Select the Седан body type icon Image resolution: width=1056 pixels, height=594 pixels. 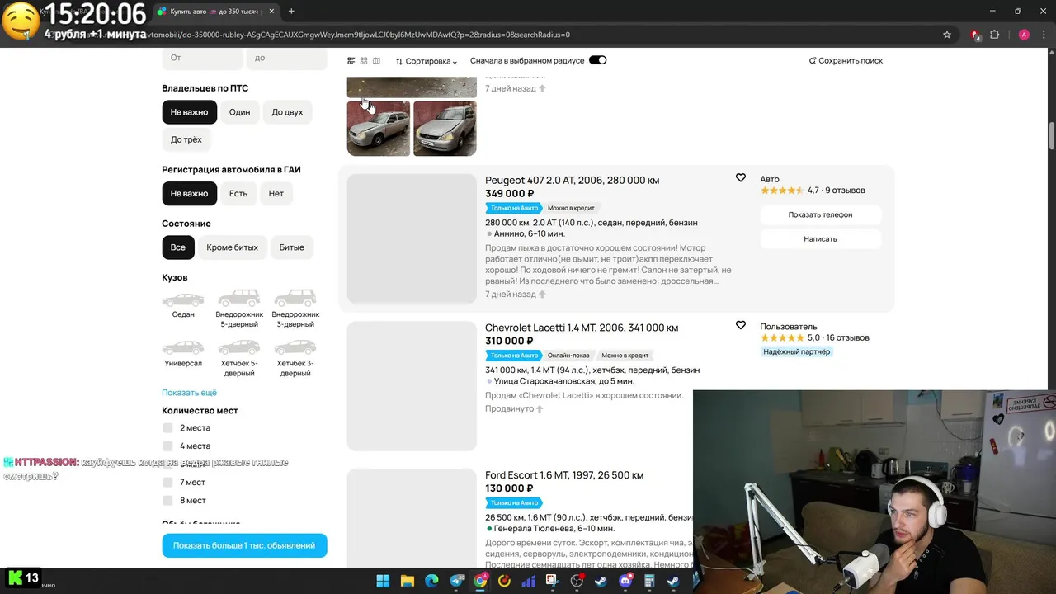click(x=183, y=299)
